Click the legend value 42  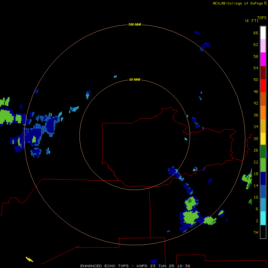click(x=256, y=103)
